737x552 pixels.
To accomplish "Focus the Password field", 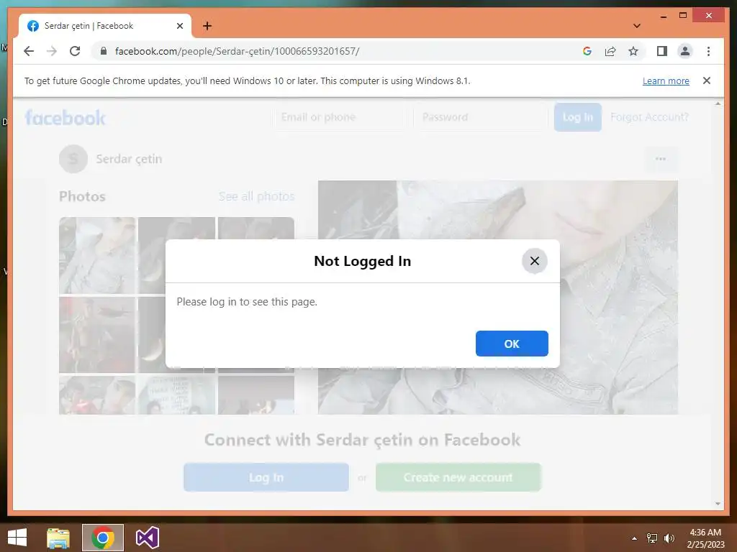I will coord(481,117).
